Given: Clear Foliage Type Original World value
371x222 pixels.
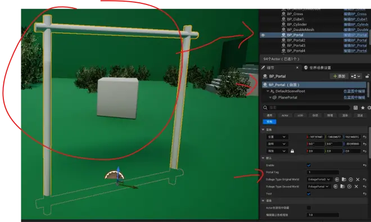Looking at the screenshot, I should coord(358,180).
